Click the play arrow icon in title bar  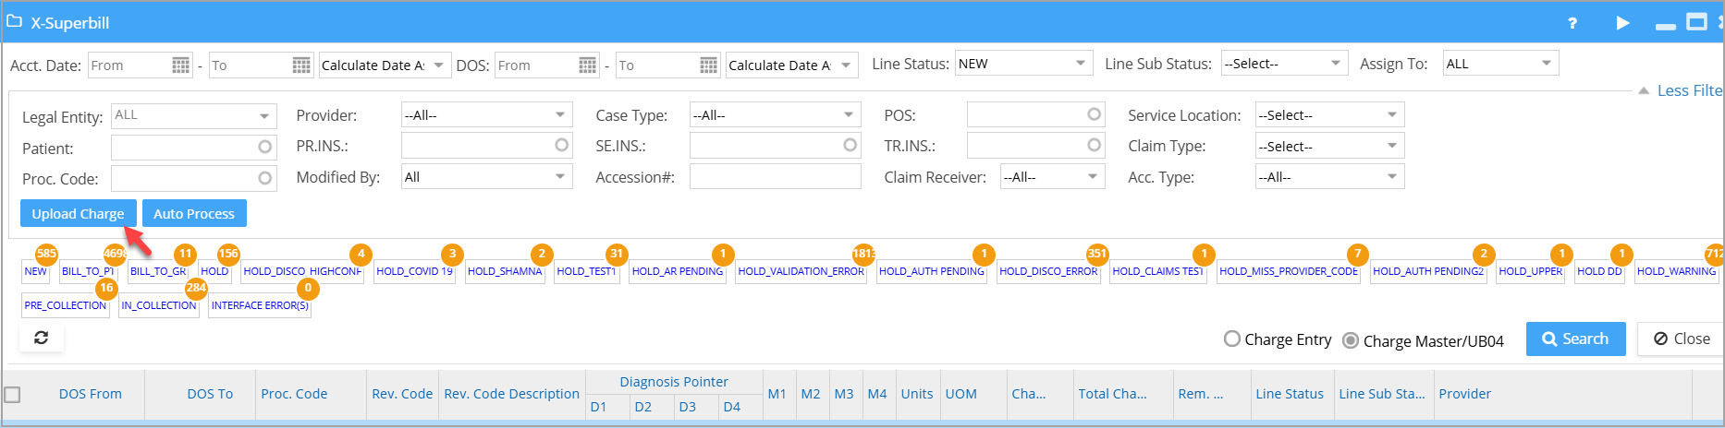[1622, 23]
